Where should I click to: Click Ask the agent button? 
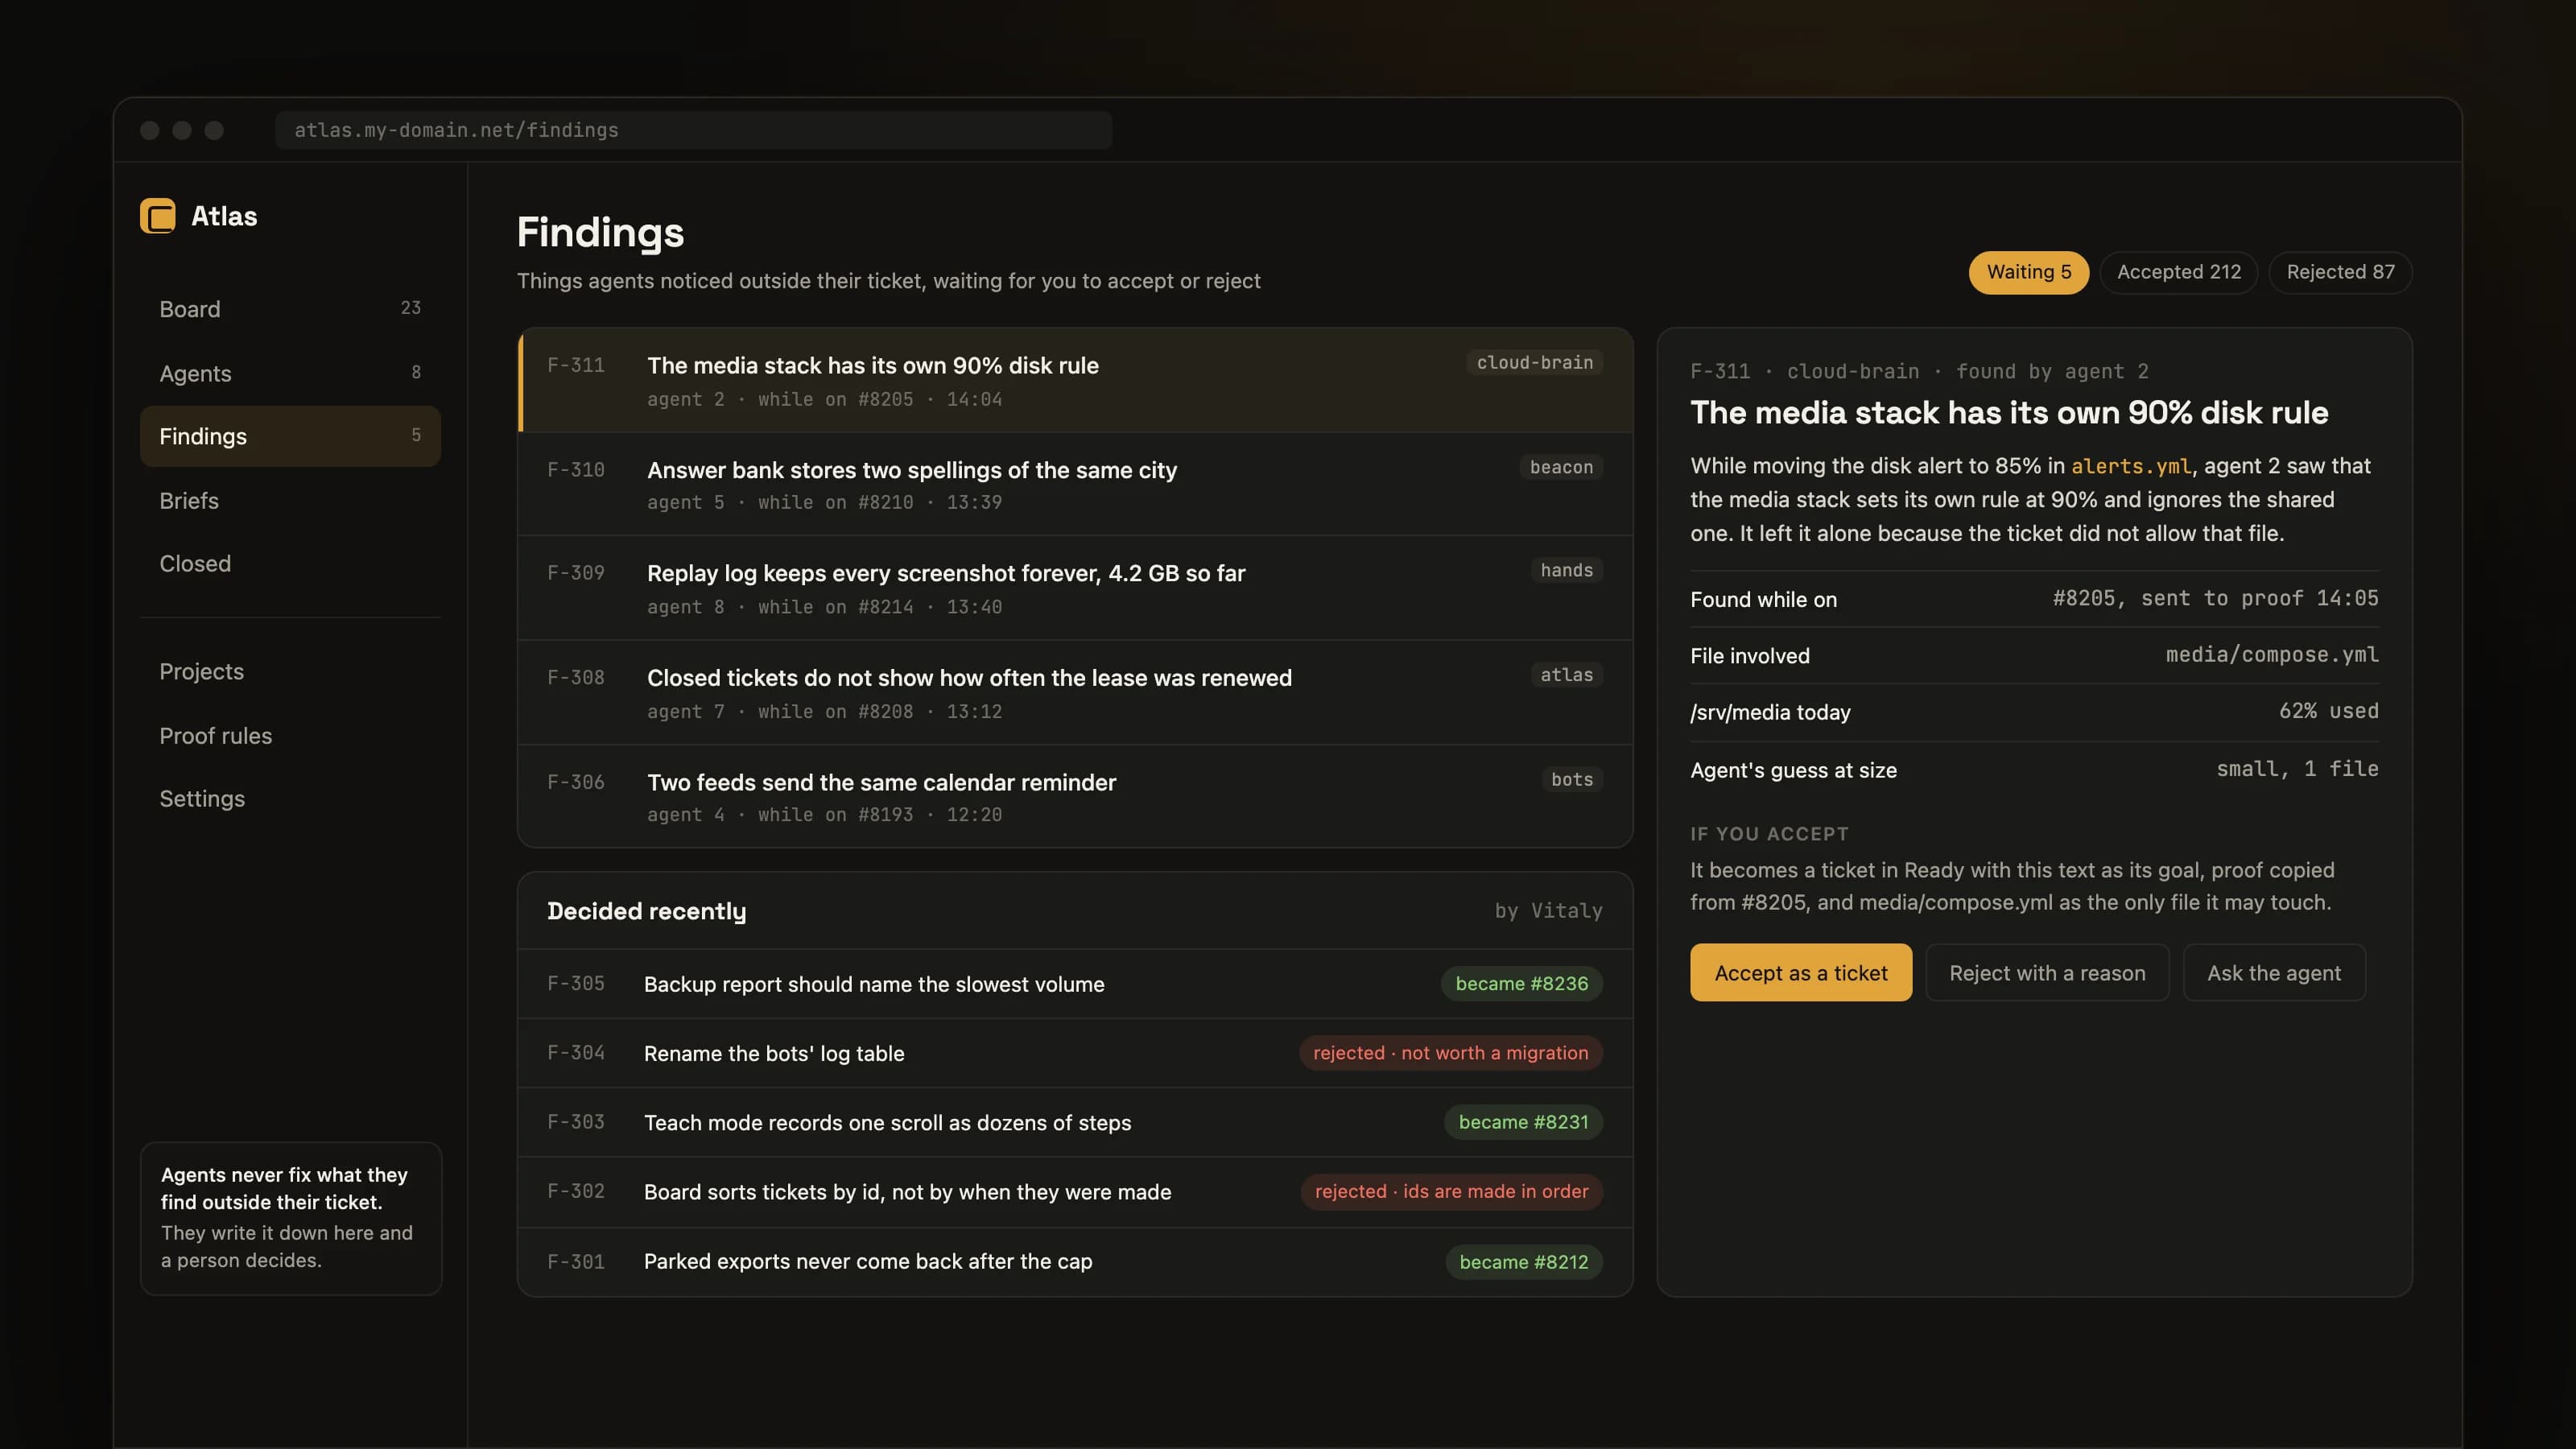pyautogui.click(x=2274, y=973)
